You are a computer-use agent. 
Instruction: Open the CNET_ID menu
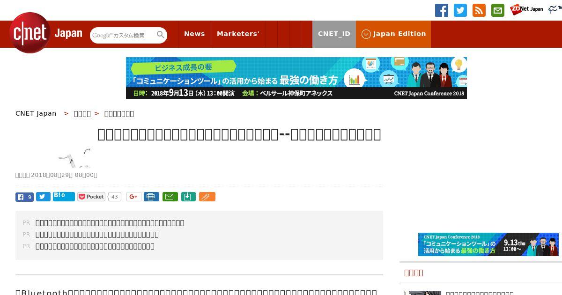(x=334, y=34)
